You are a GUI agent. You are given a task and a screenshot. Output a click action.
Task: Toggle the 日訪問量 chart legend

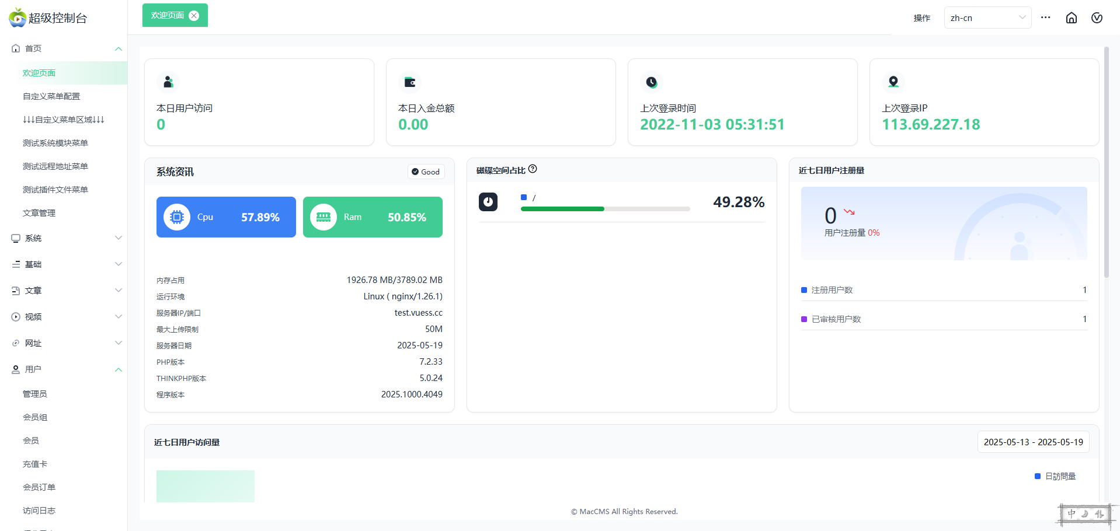1055,476
